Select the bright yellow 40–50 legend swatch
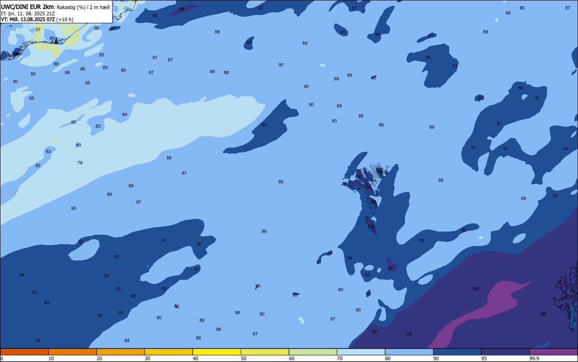This screenshot has width=578, height=362. 217,352
